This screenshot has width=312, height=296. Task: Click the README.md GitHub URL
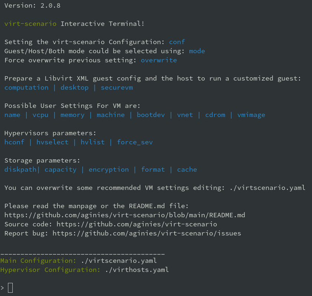[x=125, y=215]
